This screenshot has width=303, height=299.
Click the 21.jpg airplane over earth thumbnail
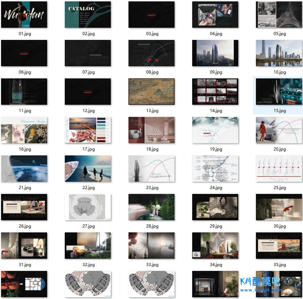pos(24,168)
